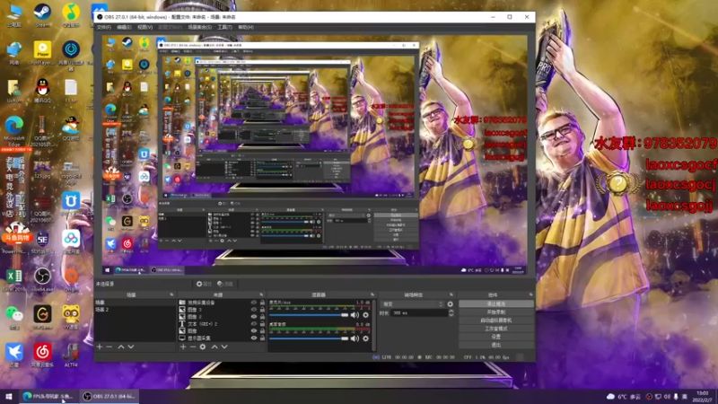Toggle visibility of 视频采集设备 source
Image resolution: width=718 pixels, height=404 pixels.
pos(254,303)
